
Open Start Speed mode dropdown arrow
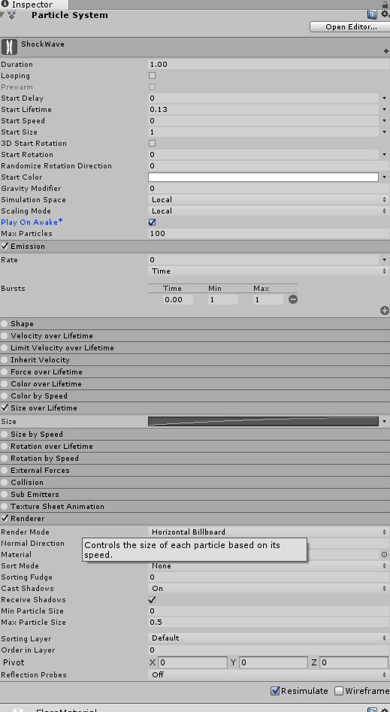tap(384, 121)
